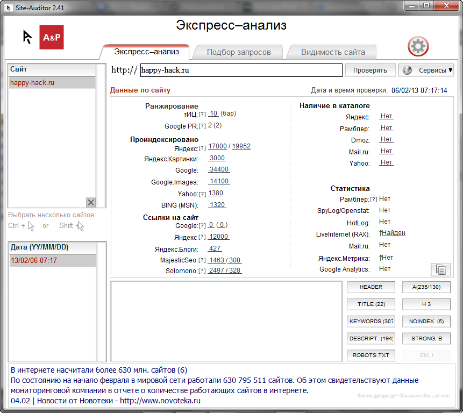Click inside the empty results text area
The height and width of the screenshot is (413, 463).
pyautogui.click(x=226, y=321)
